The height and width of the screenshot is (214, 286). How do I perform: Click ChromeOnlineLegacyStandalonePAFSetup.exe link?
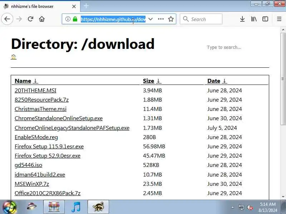pos(72,128)
